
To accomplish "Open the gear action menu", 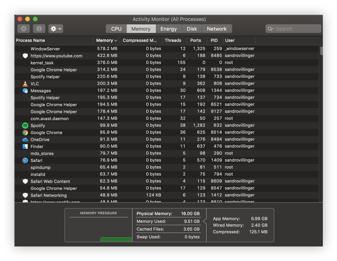I will (55, 28).
